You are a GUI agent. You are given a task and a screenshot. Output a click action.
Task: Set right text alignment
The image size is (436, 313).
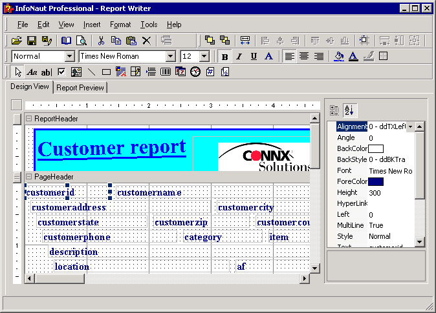pyautogui.click(x=319, y=57)
